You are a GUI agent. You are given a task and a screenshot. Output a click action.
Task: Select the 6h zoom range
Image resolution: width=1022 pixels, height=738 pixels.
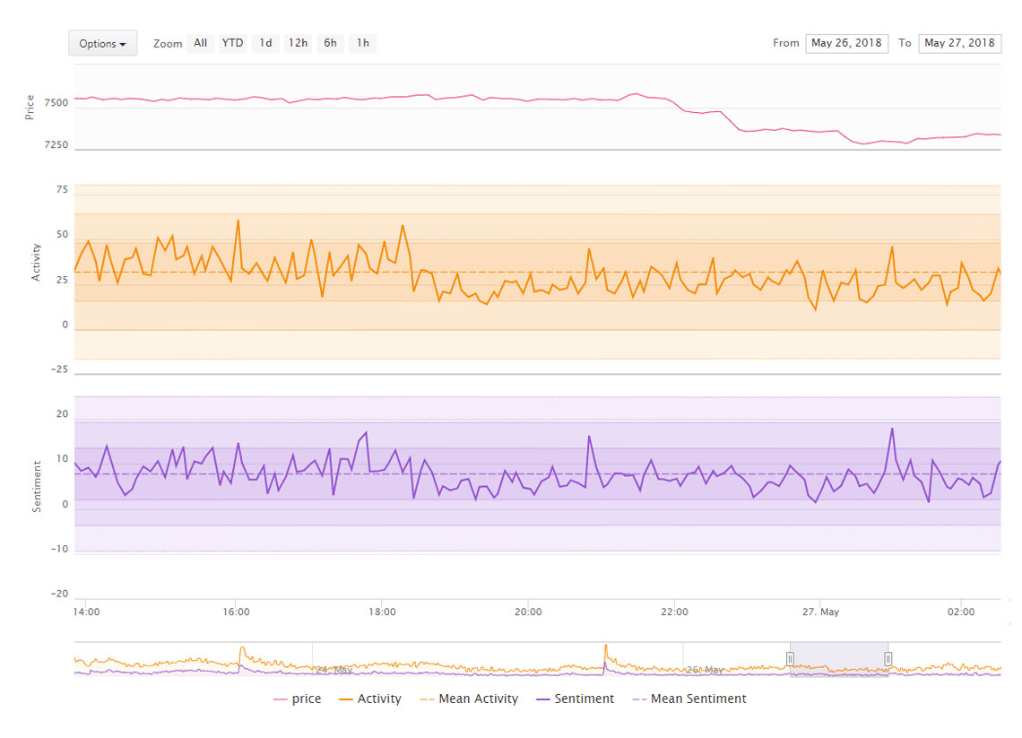click(x=330, y=43)
